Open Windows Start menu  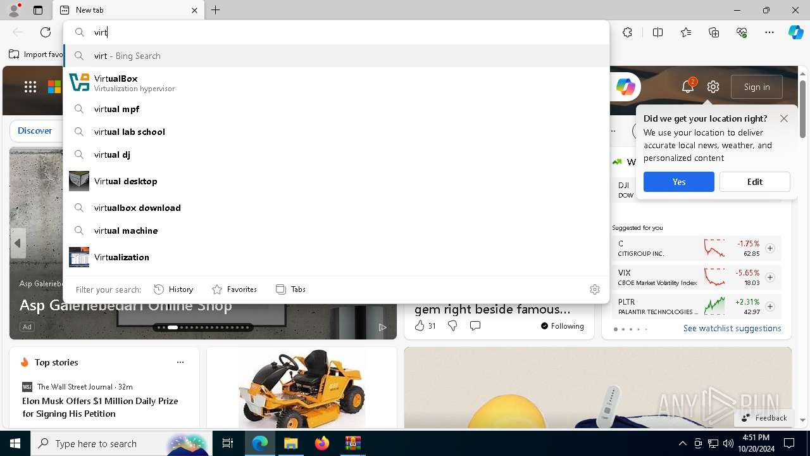point(15,443)
